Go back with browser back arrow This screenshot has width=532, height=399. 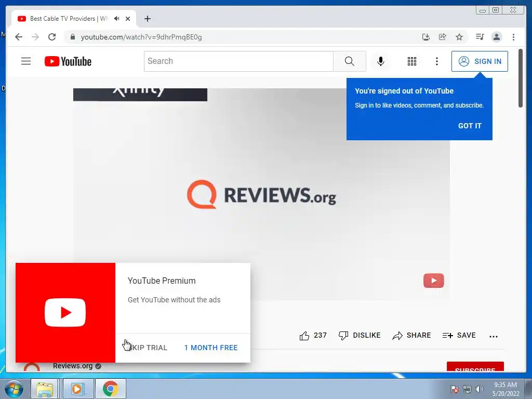click(19, 37)
